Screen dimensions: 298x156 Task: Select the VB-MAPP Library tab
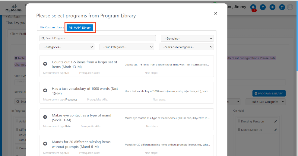80,27
